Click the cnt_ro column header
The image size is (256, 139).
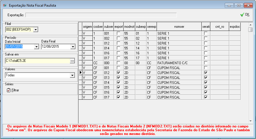[220, 27]
